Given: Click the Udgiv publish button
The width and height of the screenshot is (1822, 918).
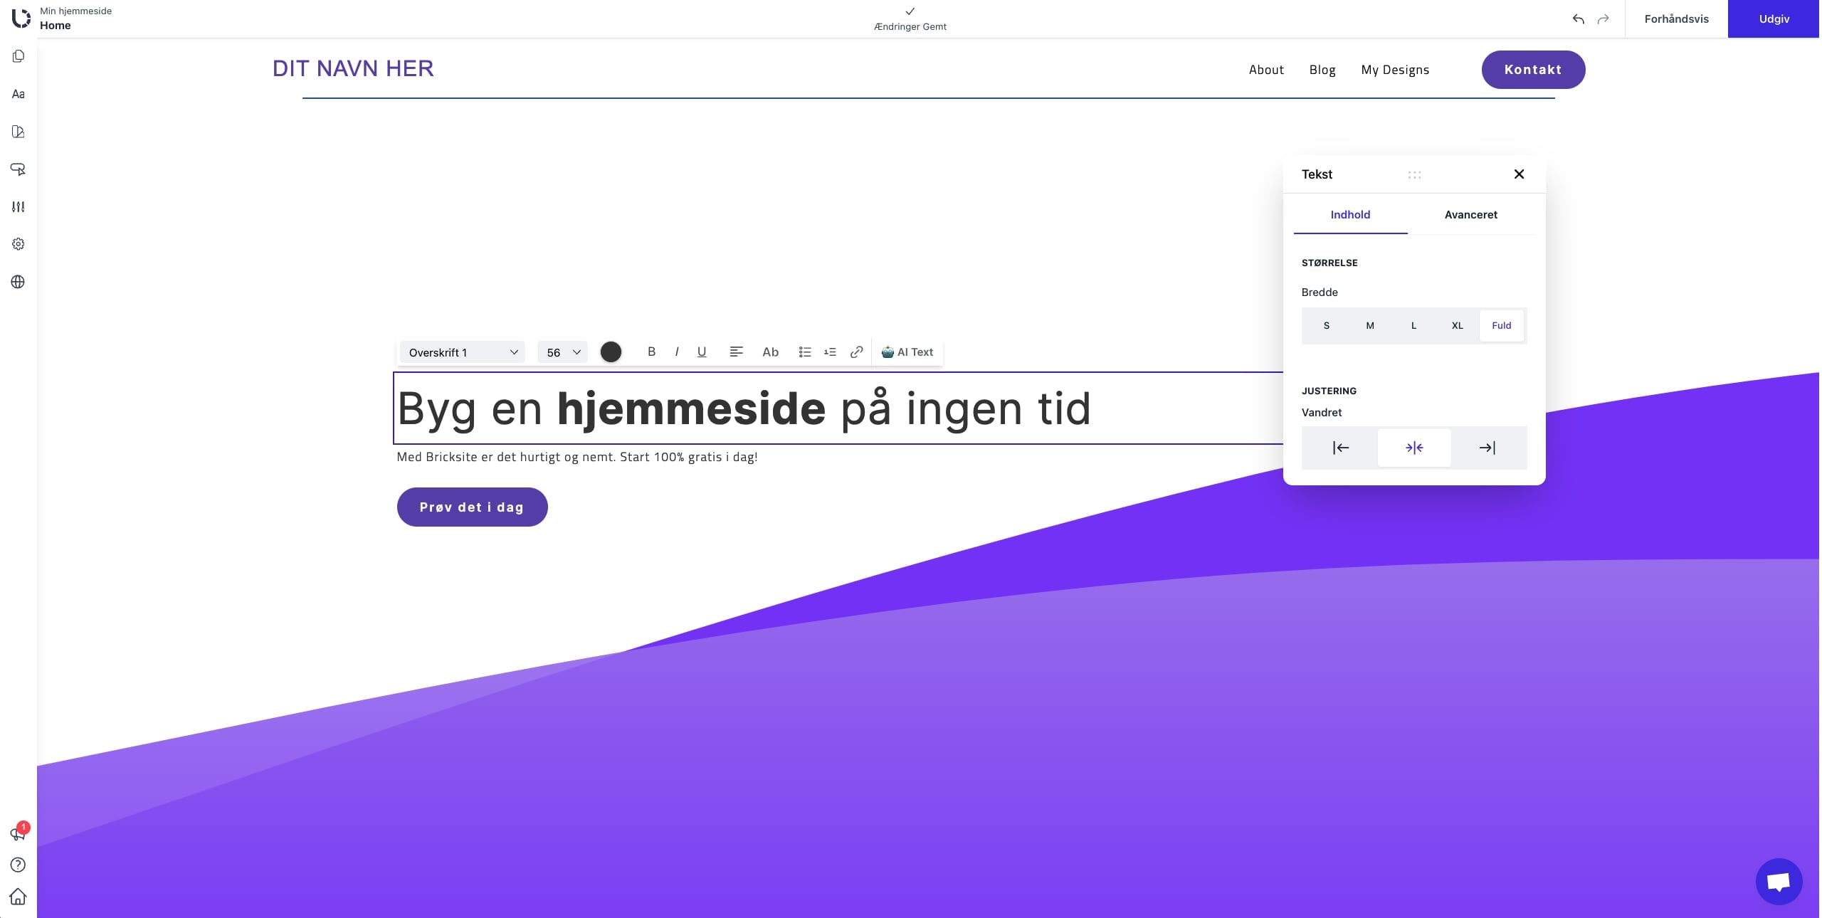Looking at the screenshot, I should [1774, 19].
